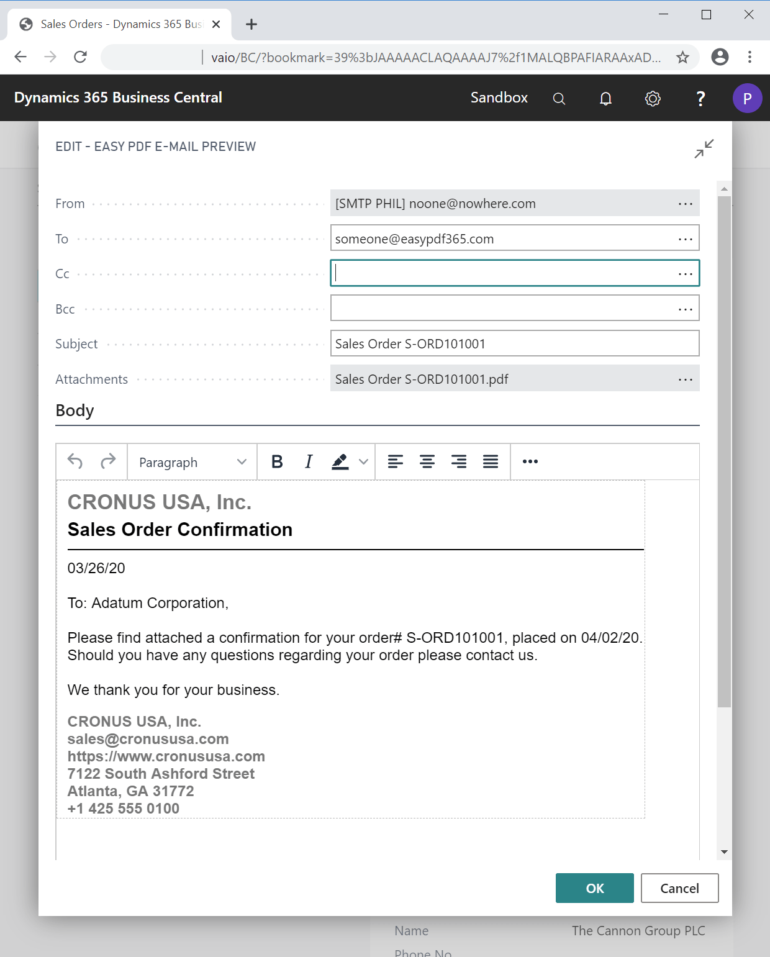
Task: Switch to the Sales Orders browser tab
Action: click(112, 24)
